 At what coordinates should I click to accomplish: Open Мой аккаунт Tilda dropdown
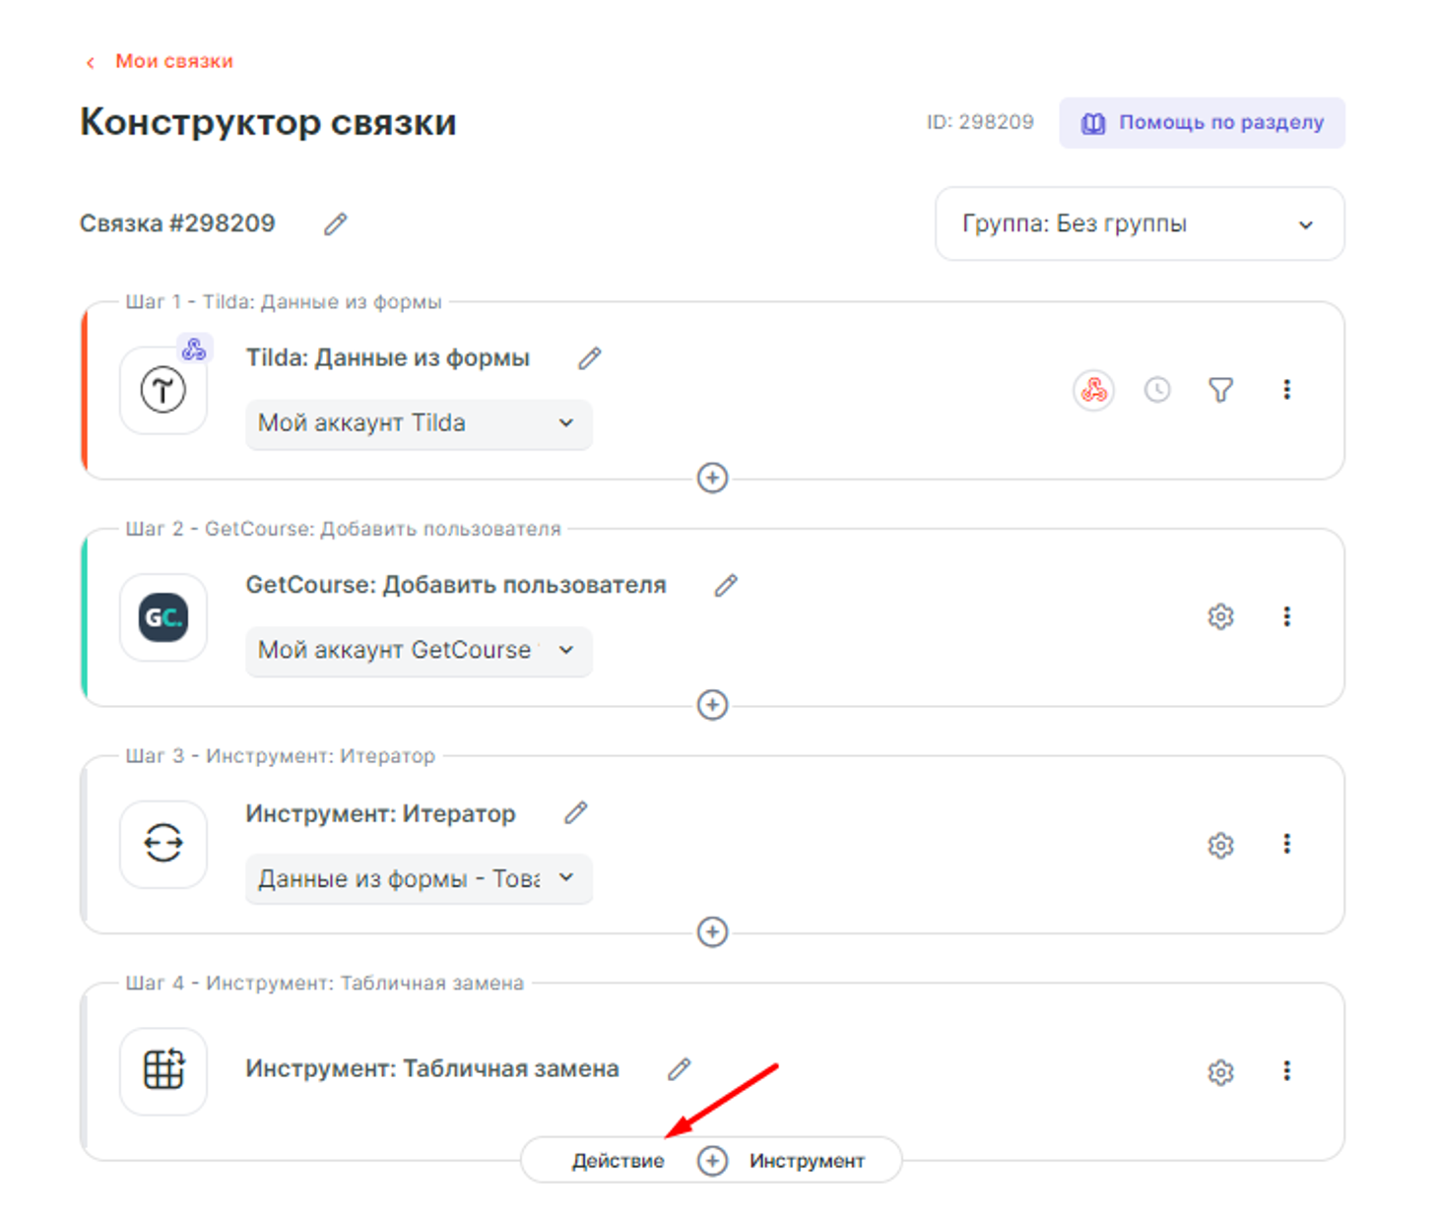click(418, 424)
